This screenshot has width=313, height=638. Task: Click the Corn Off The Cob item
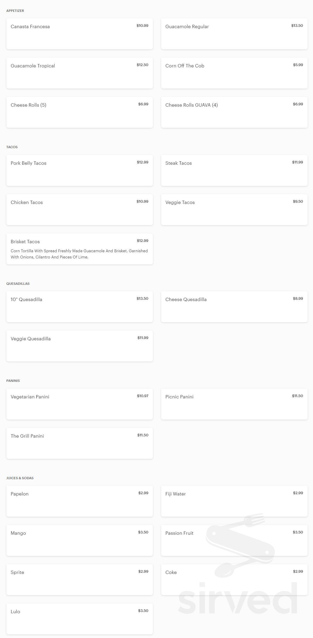(234, 73)
